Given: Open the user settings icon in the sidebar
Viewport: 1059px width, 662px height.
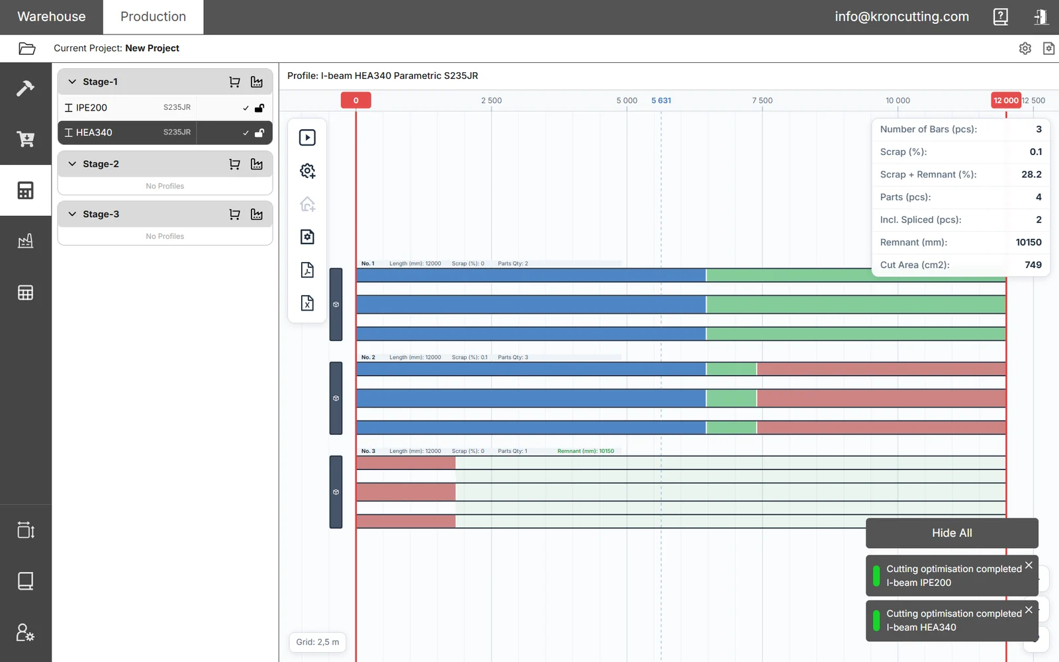Looking at the screenshot, I should coord(25,632).
